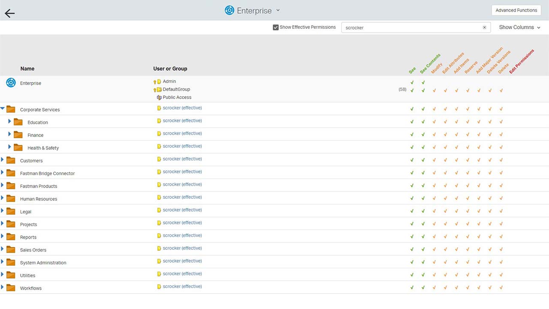Toggle Show Effective Permissions checkbox
The width and height of the screenshot is (549, 309).
point(276,27)
